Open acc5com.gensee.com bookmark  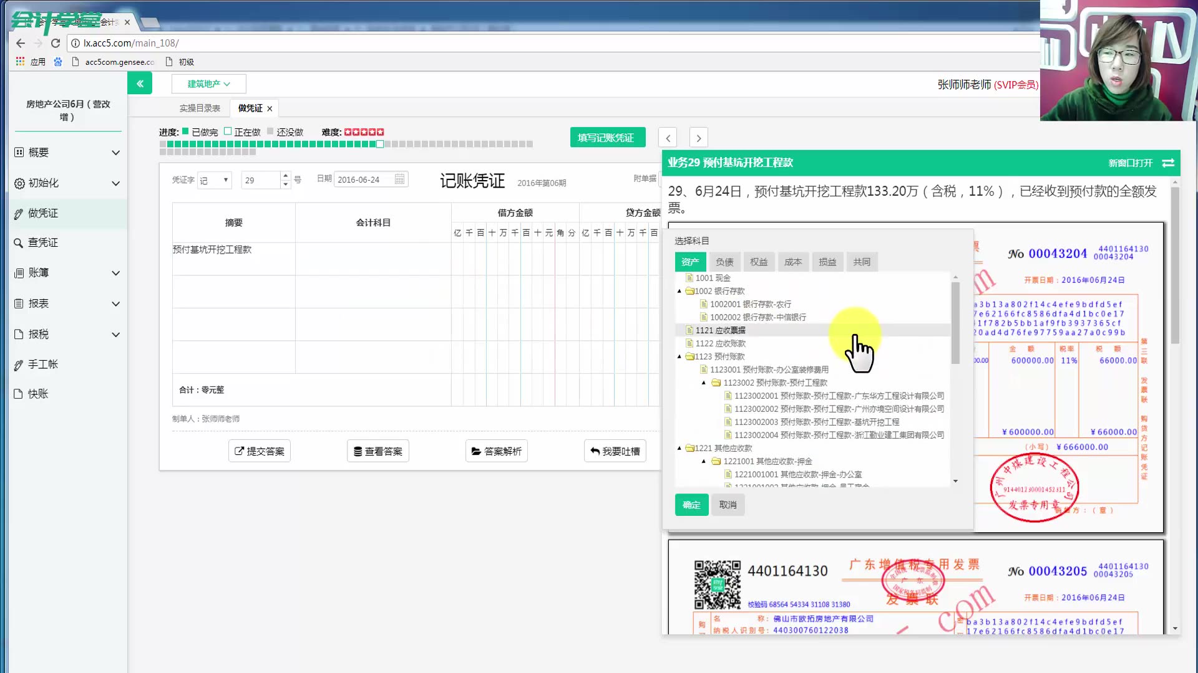[x=114, y=62]
